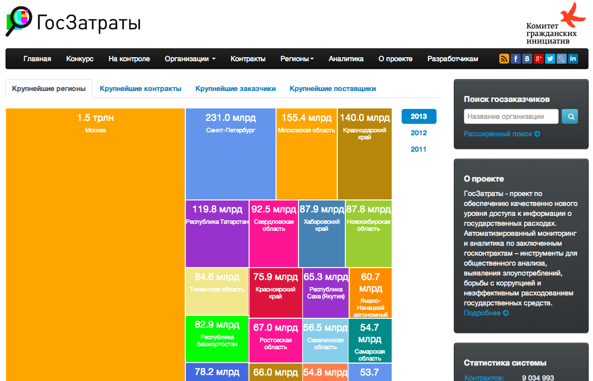Select year 2012 in the sidebar
Viewport: 593px width, 381px height.
[419, 133]
